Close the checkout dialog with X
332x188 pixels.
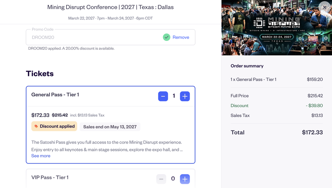click(x=324, y=7)
